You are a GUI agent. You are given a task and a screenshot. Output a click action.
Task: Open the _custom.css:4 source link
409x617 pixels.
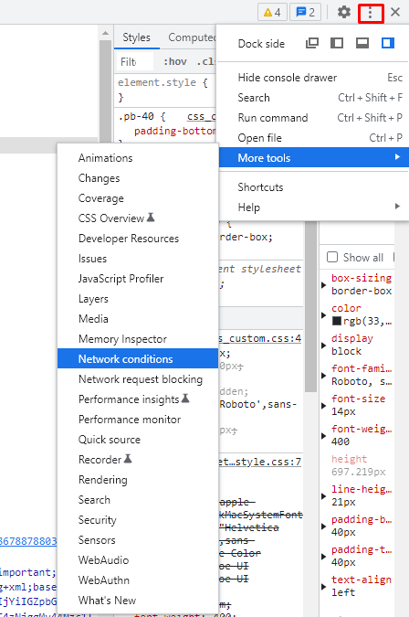pos(260,338)
